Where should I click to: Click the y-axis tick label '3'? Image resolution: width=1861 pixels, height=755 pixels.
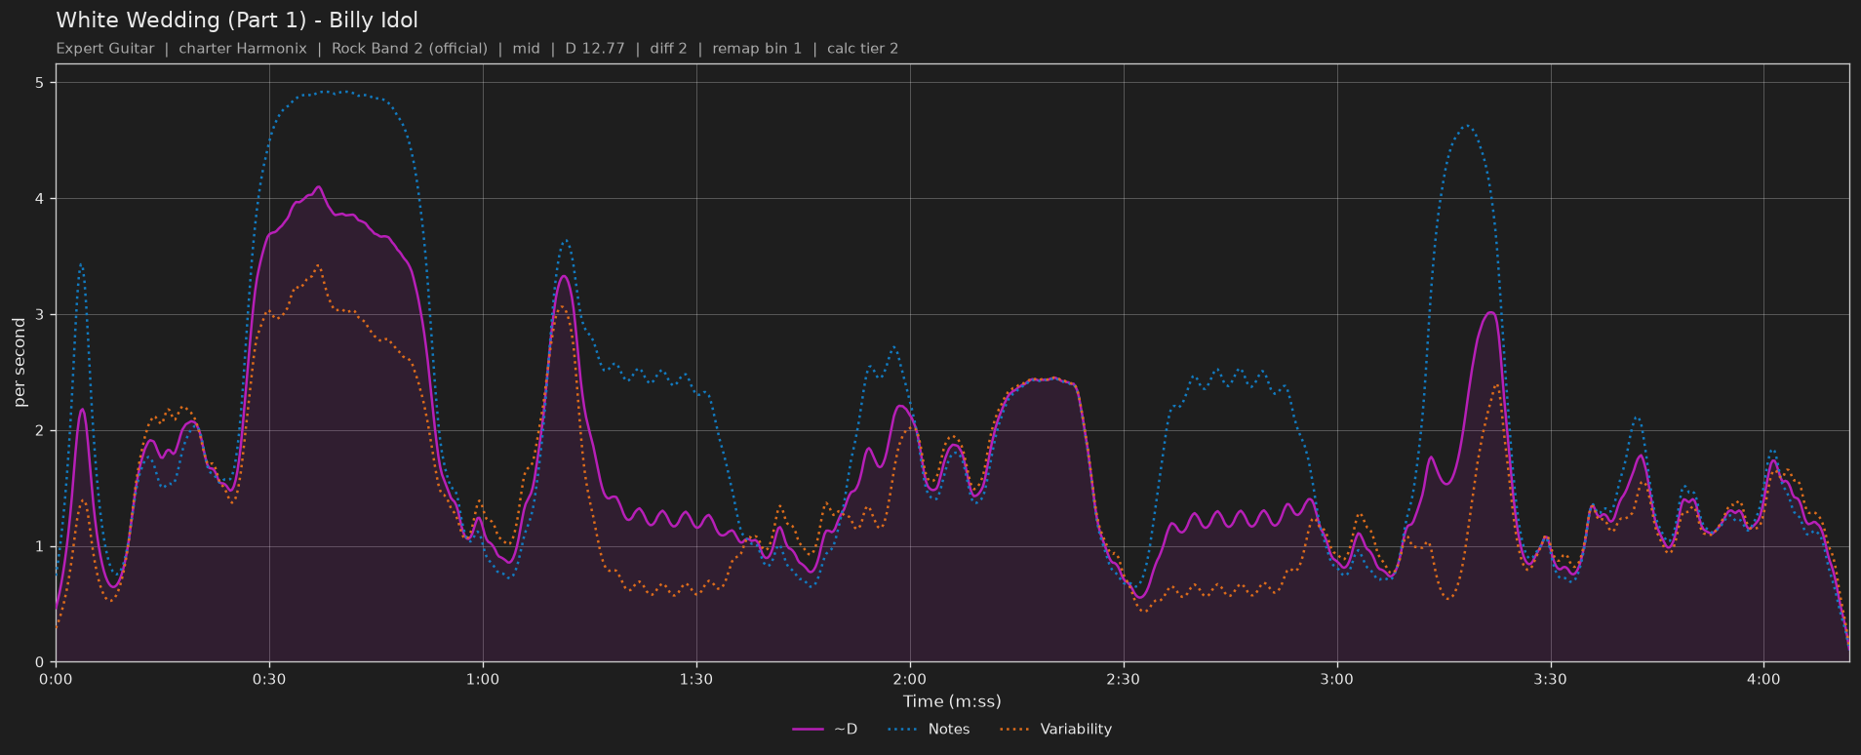pos(41,315)
